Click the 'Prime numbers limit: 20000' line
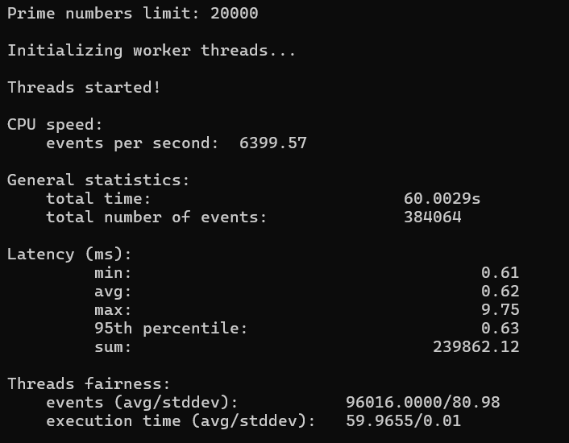569x443 pixels. pyautogui.click(x=132, y=14)
